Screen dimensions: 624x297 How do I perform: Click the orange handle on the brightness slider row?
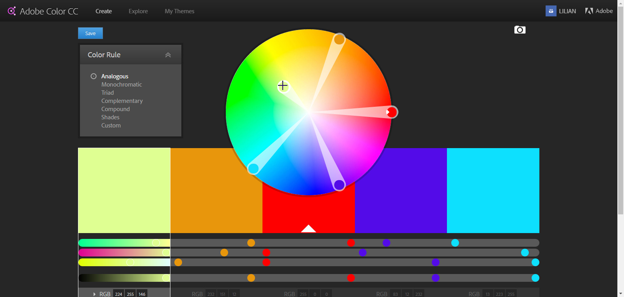(x=251, y=278)
